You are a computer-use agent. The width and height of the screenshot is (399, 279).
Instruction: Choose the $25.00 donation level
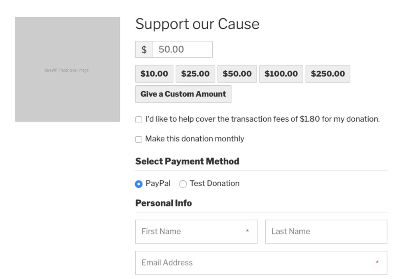pyautogui.click(x=196, y=74)
